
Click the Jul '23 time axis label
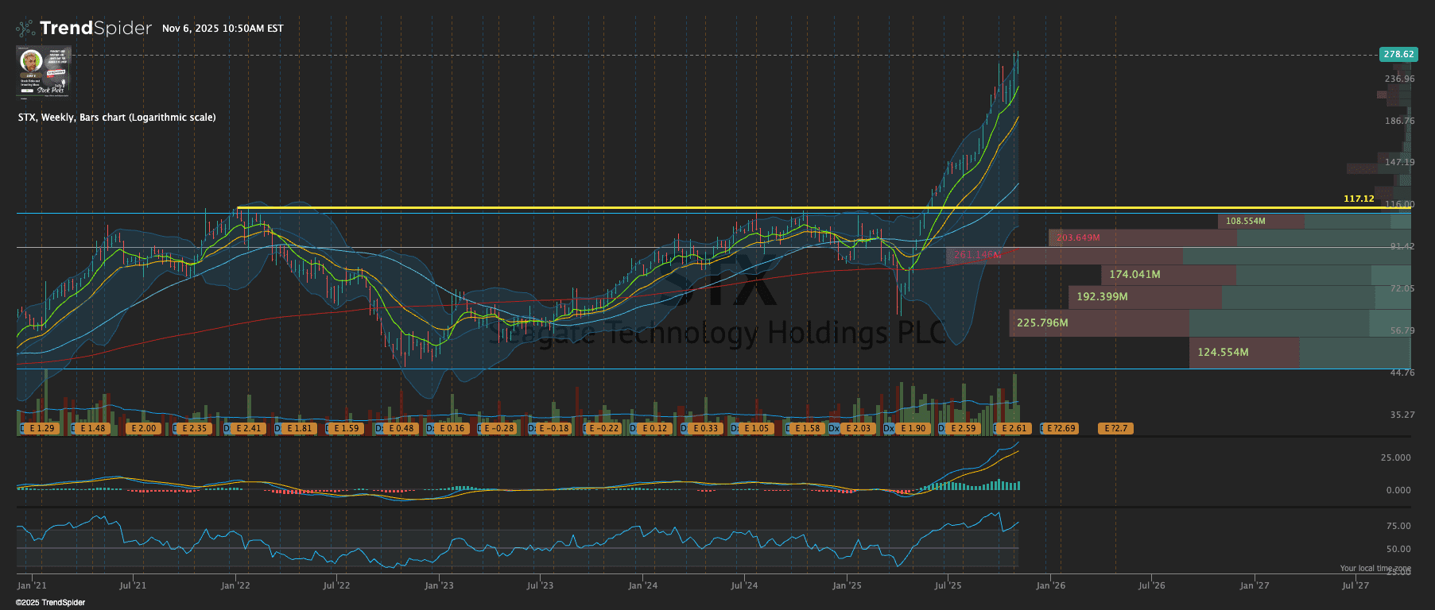pos(540,585)
